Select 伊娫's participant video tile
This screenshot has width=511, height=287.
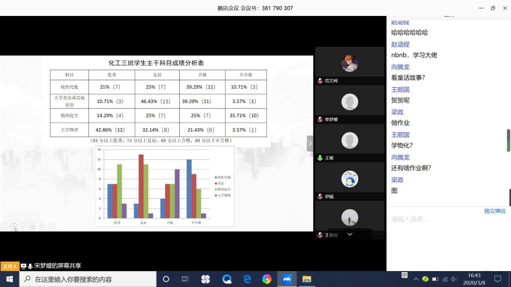349,179
